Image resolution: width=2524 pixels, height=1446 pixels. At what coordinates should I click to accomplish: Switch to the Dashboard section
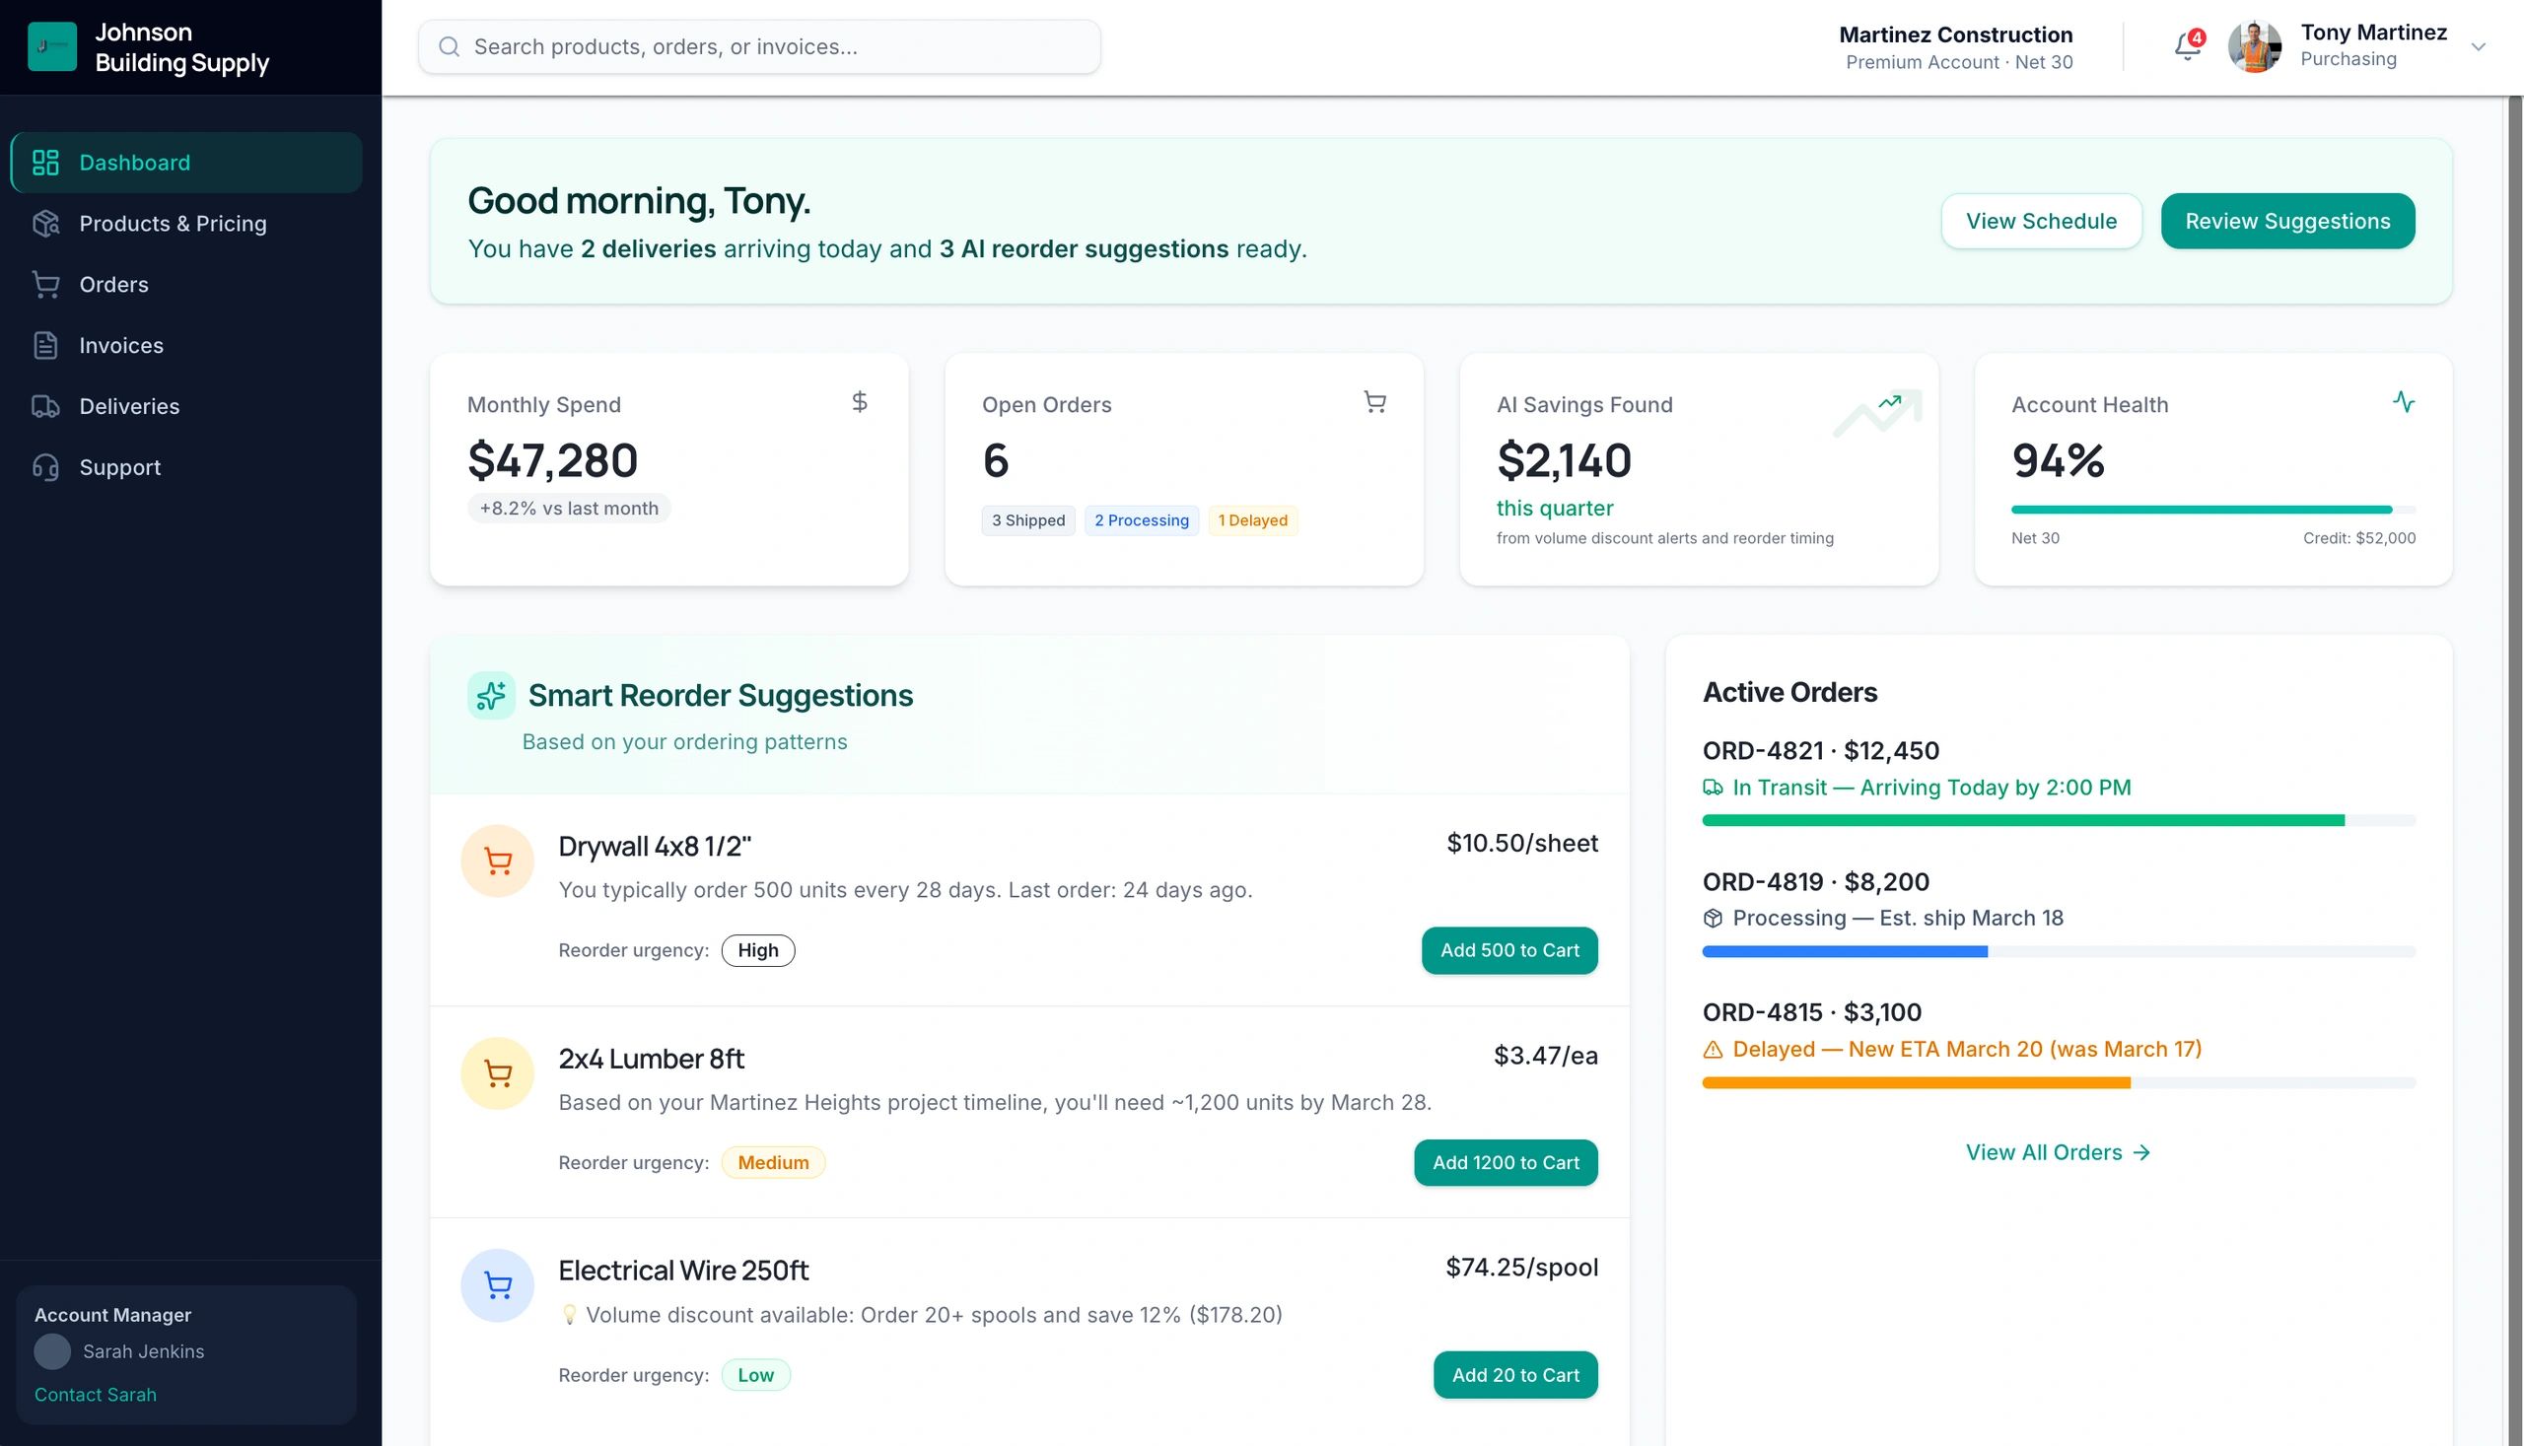135,162
